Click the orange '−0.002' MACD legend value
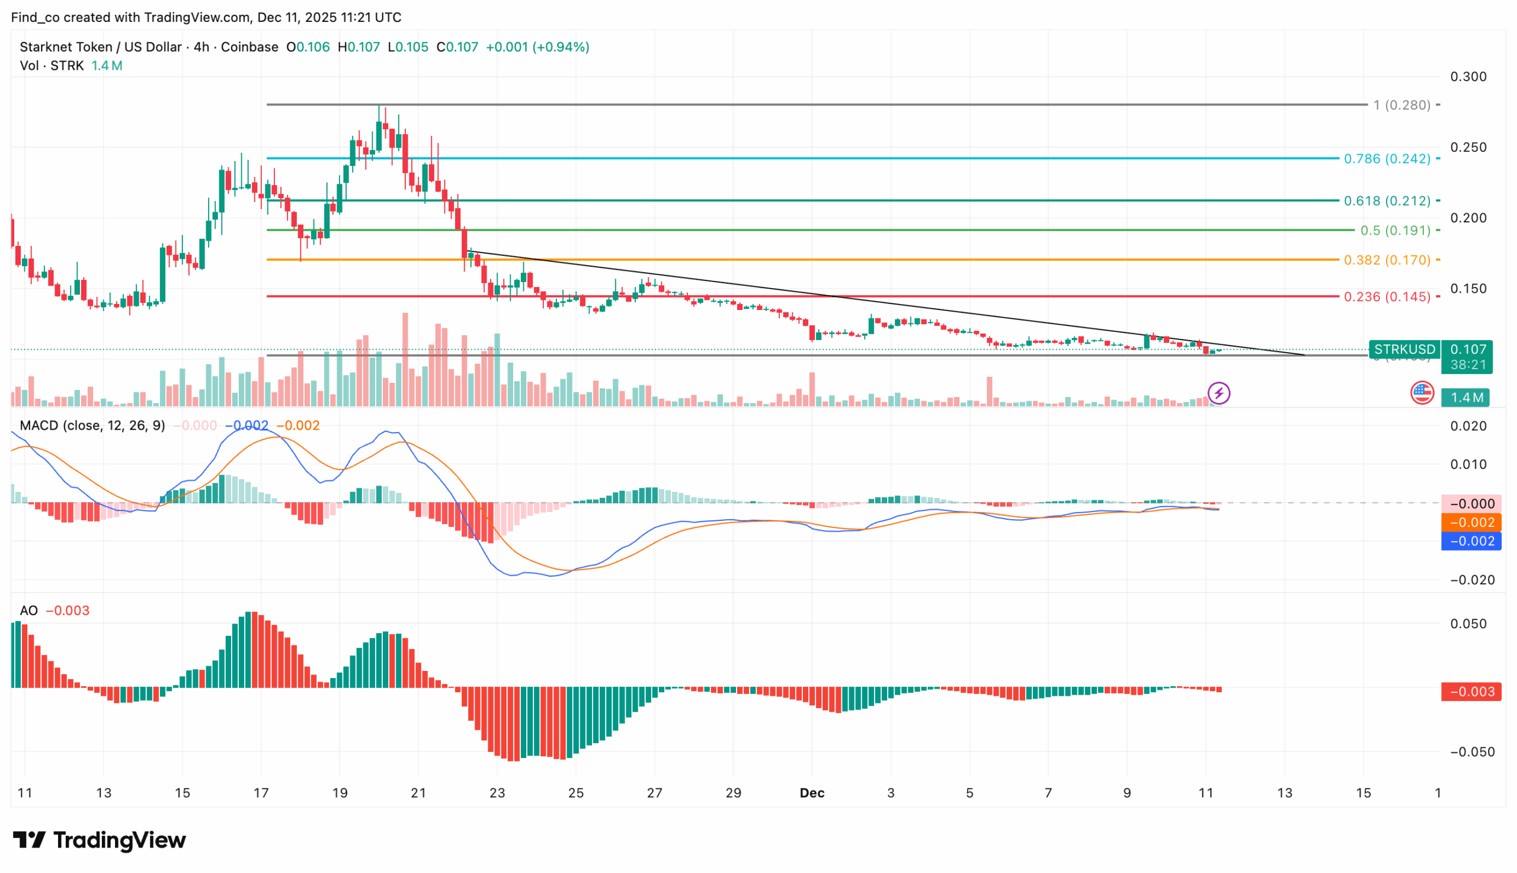This screenshot has width=1517, height=873. click(x=298, y=425)
